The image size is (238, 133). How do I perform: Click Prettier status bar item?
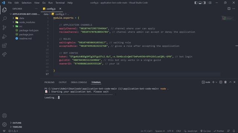tap(219, 131)
